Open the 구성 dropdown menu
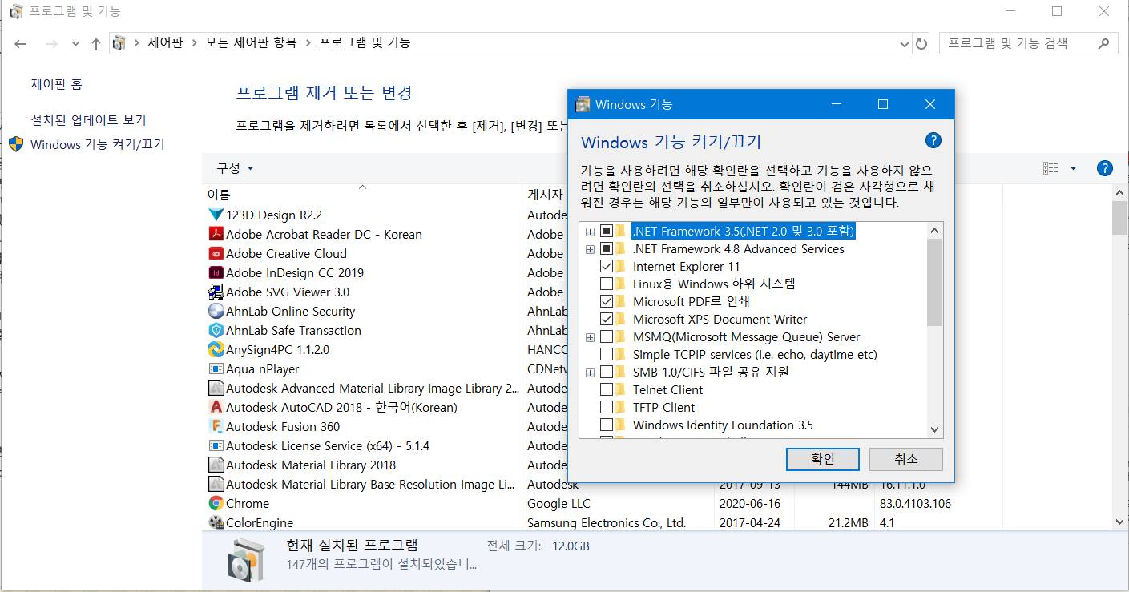The width and height of the screenshot is (1129, 592). tap(235, 168)
